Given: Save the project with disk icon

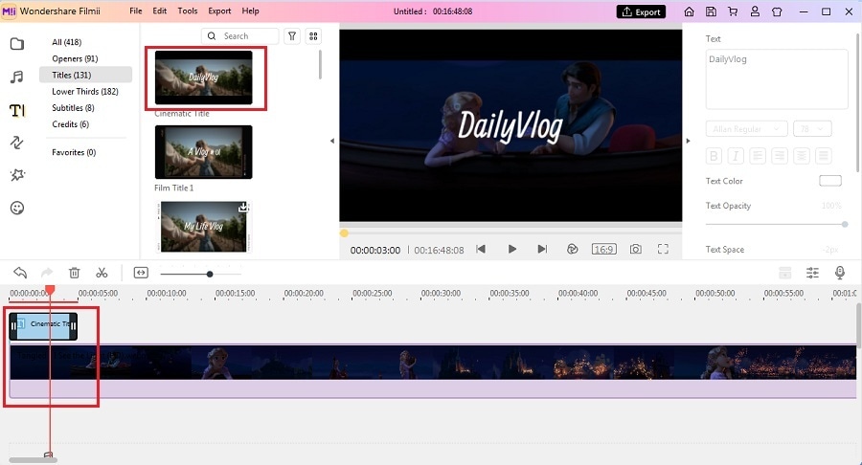Looking at the screenshot, I should click(711, 11).
